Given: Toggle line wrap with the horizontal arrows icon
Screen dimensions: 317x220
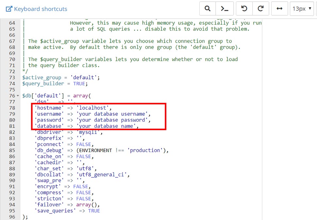Looking at the screenshot, I should click(279, 9).
